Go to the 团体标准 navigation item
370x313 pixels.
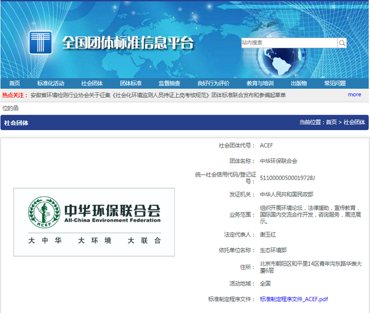(131, 83)
